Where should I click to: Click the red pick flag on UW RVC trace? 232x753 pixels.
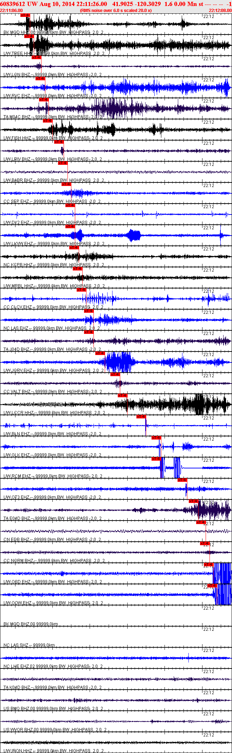(40, 79)
